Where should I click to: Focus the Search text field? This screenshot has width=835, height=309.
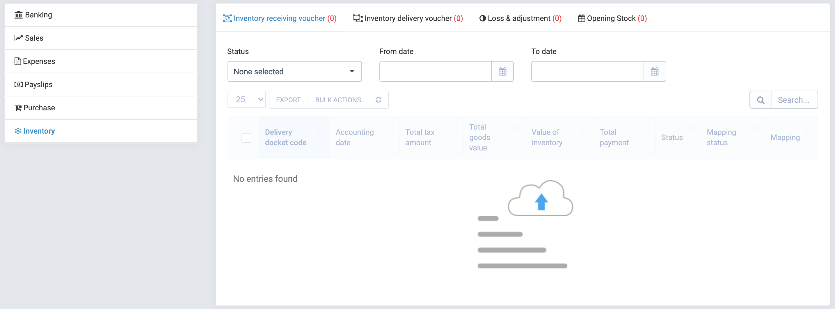click(x=795, y=100)
